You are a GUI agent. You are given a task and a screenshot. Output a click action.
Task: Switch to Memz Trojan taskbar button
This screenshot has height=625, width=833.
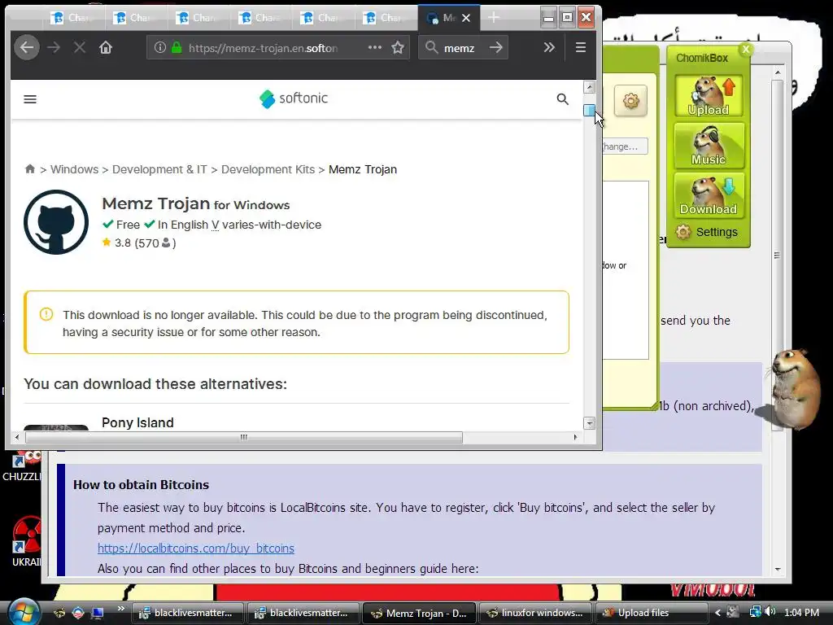pyautogui.click(x=420, y=613)
